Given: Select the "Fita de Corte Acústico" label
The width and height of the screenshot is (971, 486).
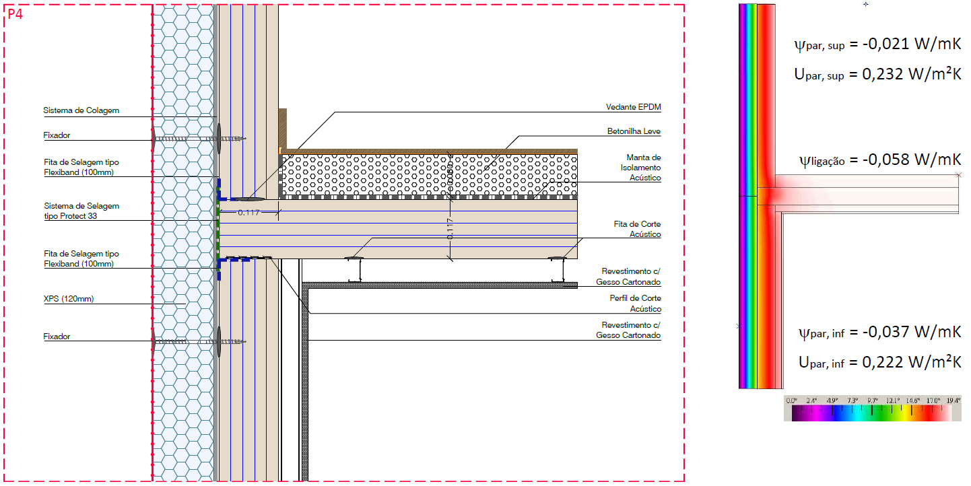Looking at the screenshot, I should click(x=637, y=229).
